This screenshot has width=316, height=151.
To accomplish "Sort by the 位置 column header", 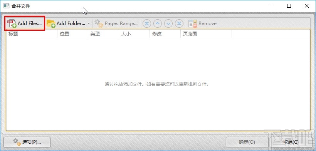I will pyautogui.click(x=73, y=34).
